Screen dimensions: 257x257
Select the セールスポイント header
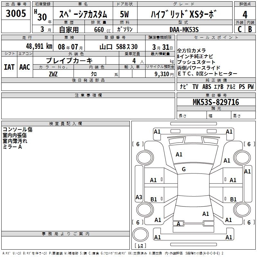point(216,38)
